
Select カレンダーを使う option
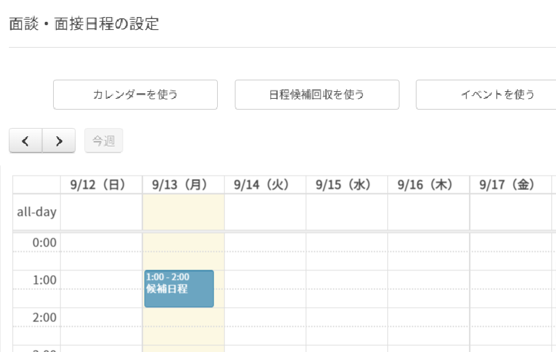[x=135, y=95]
